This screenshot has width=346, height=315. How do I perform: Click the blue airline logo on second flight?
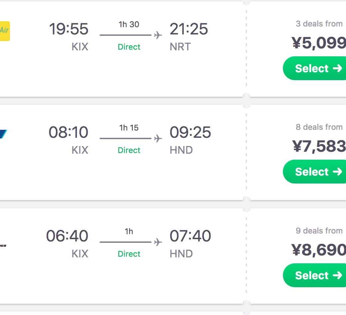[x=3, y=134]
